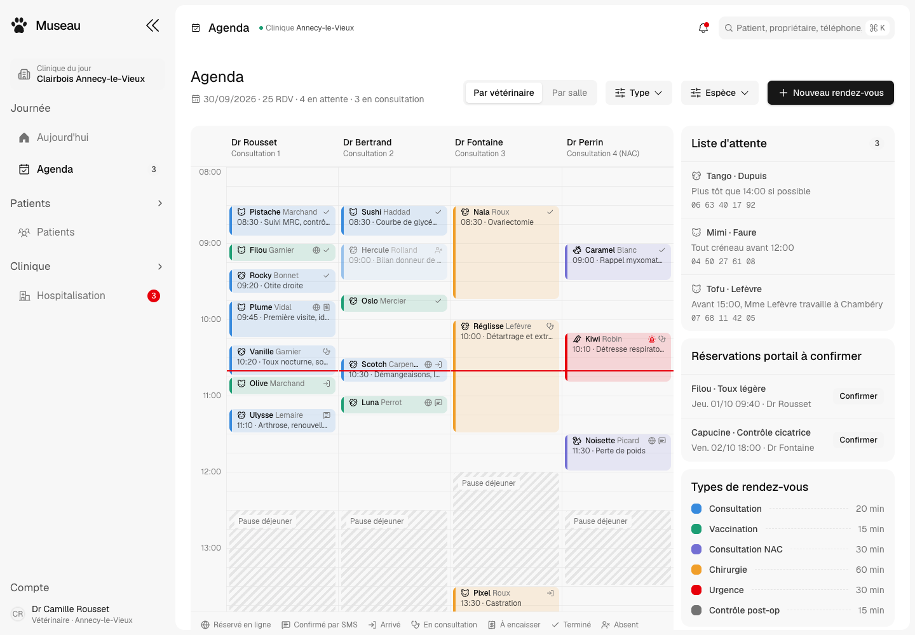Open the Agenda sidebar item
This screenshot has height=635, width=915.
pos(88,169)
